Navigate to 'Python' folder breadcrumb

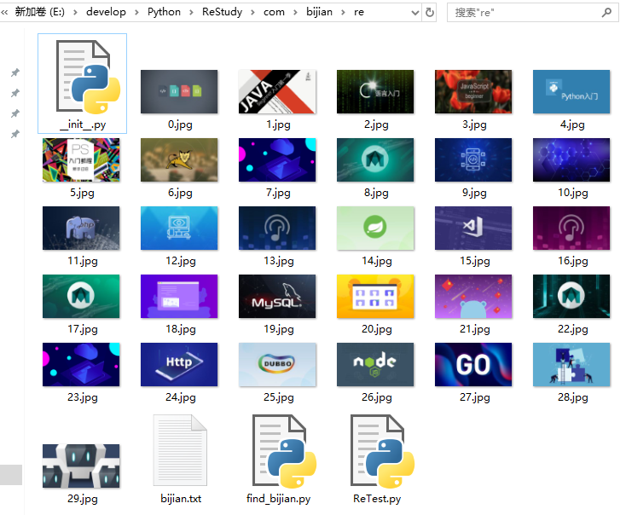click(164, 12)
